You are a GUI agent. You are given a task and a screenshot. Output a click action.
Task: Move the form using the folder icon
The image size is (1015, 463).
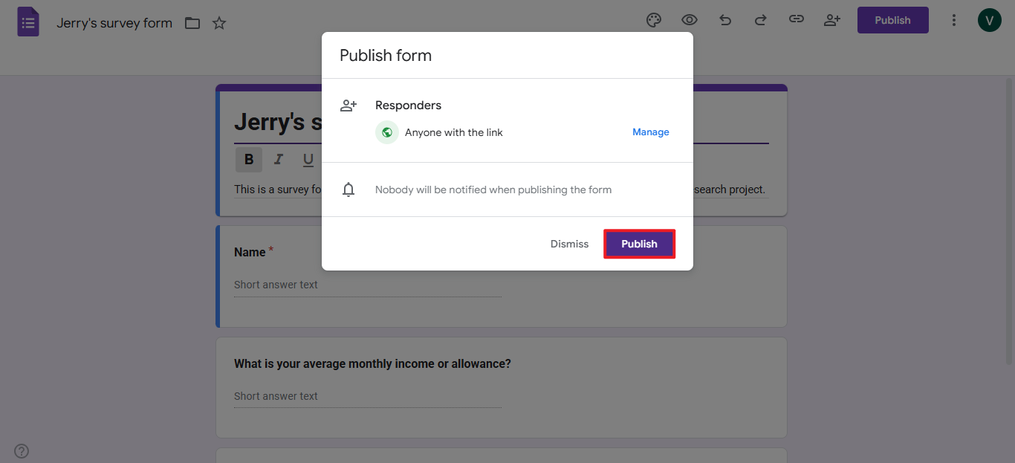pos(192,23)
